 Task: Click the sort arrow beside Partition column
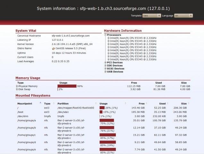coord(96,103)
